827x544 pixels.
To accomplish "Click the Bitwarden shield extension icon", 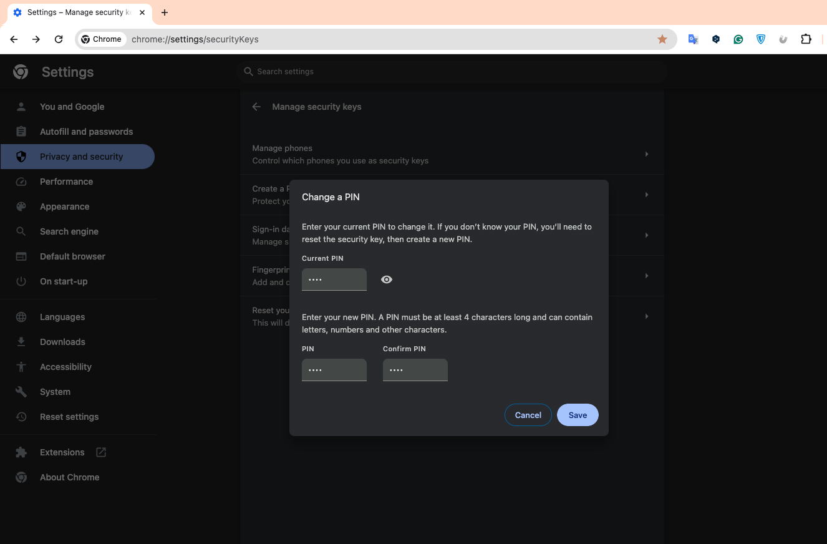I will 761,39.
